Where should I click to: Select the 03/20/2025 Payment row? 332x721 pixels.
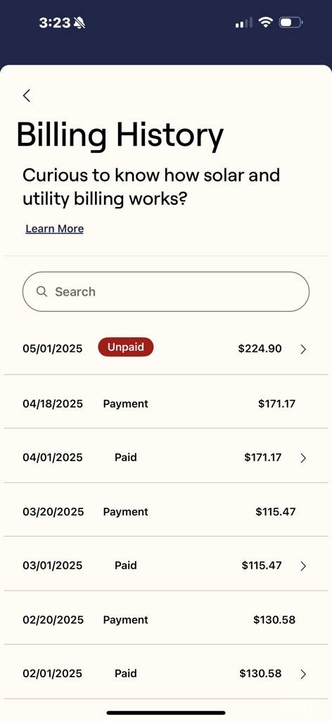pos(166,511)
